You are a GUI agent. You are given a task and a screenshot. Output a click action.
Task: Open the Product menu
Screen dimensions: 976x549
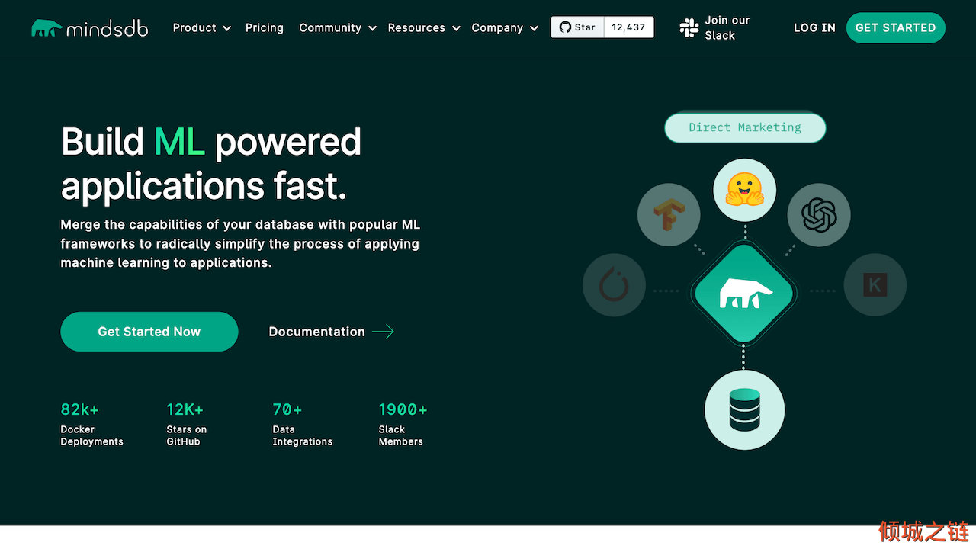(x=201, y=27)
